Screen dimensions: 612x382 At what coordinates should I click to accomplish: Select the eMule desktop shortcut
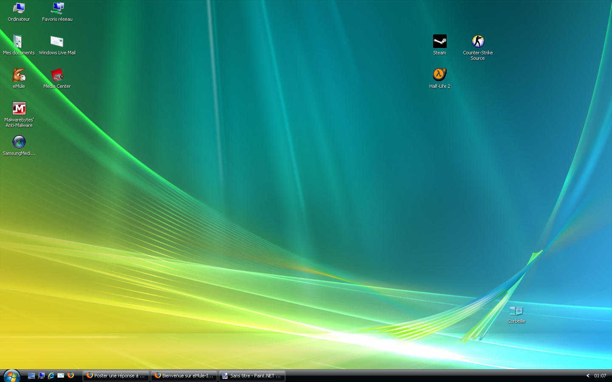pos(19,79)
